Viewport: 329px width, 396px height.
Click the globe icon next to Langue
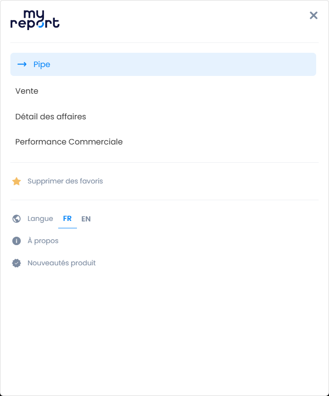(x=17, y=219)
